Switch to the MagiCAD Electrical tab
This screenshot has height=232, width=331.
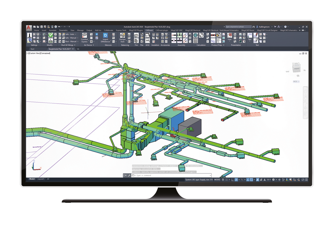[193, 30]
